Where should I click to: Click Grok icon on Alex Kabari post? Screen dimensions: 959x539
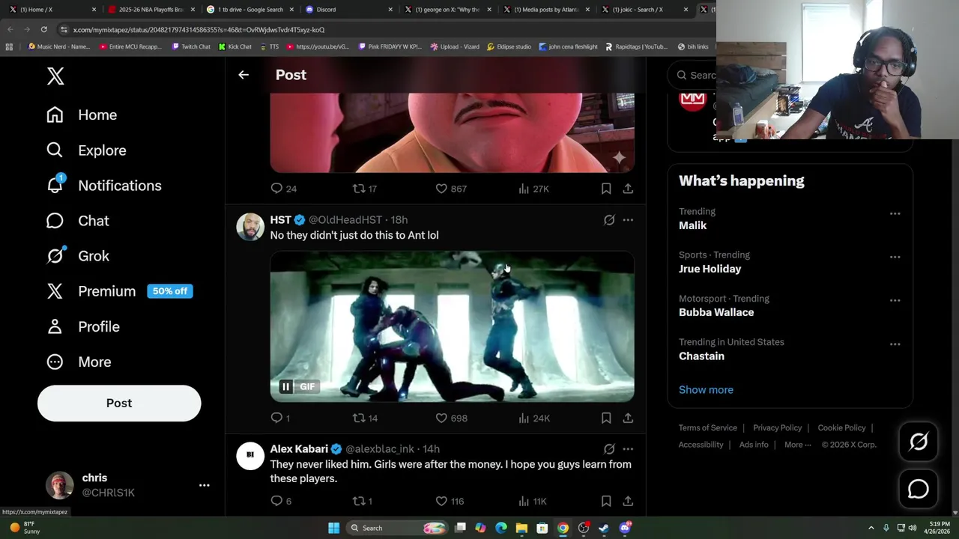pos(609,449)
